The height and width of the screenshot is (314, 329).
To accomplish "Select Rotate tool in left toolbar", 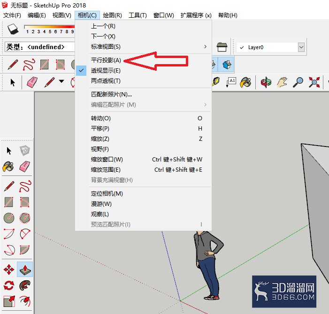I will point(9,285).
